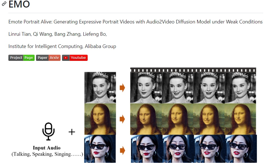The image size is (268, 163).
Task: Click the second generated sunglasses frame
Action: tap(178, 149)
